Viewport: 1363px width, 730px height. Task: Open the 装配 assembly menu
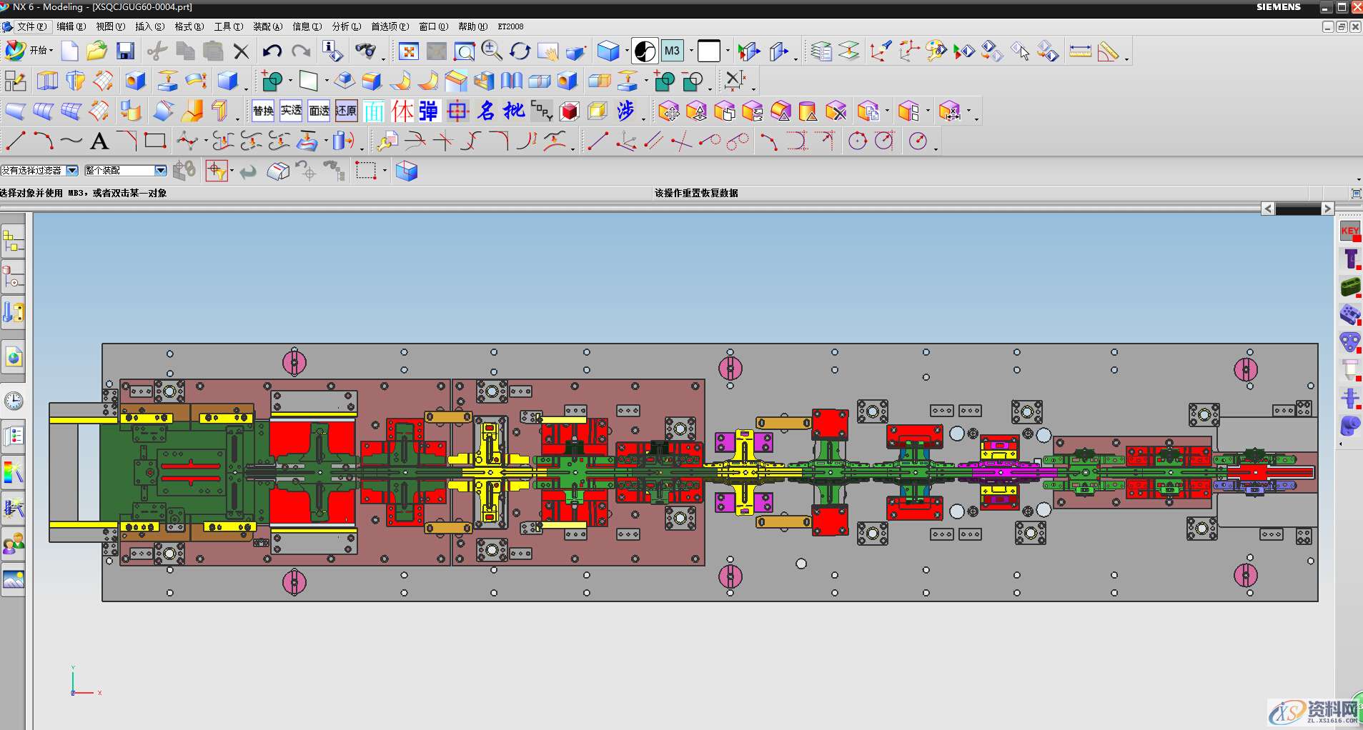point(267,26)
